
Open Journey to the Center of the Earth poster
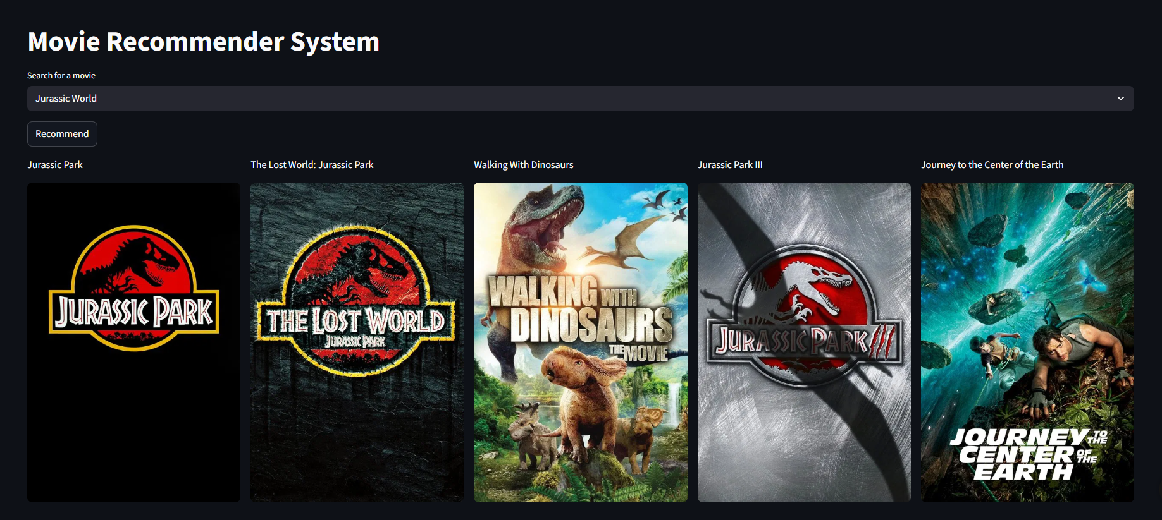(1027, 342)
